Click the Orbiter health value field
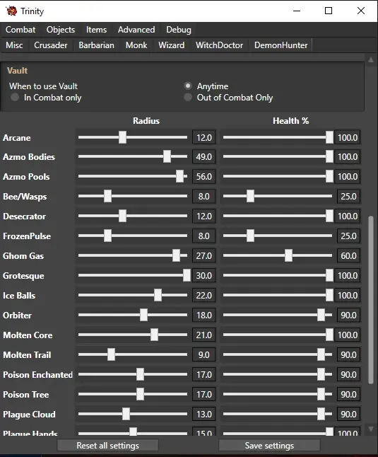378x457 pixels. coord(348,316)
